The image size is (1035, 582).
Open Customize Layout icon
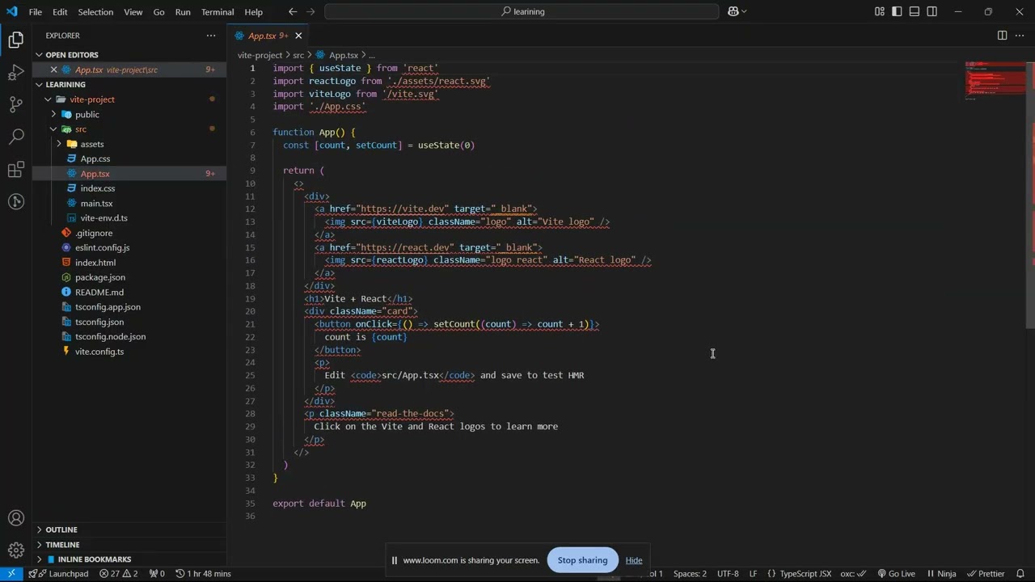click(880, 11)
